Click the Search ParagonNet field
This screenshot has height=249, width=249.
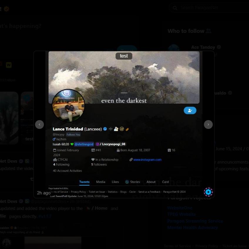211,8
